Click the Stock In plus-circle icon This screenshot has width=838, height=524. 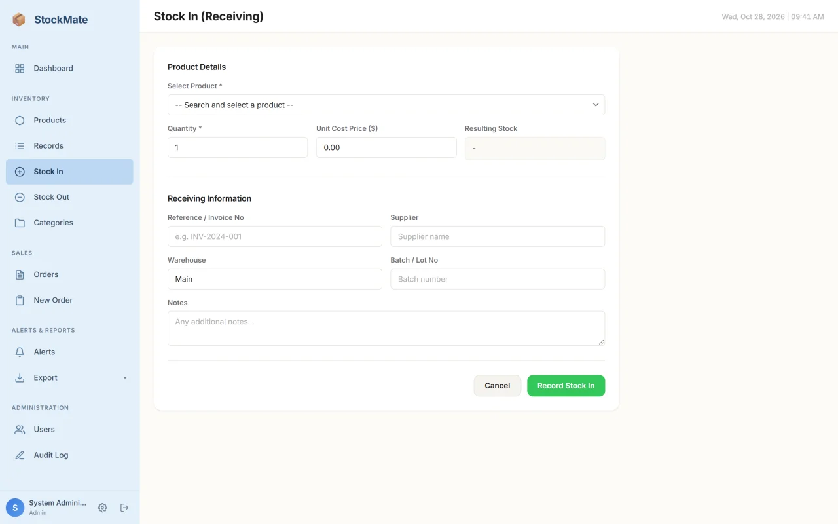[20, 172]
